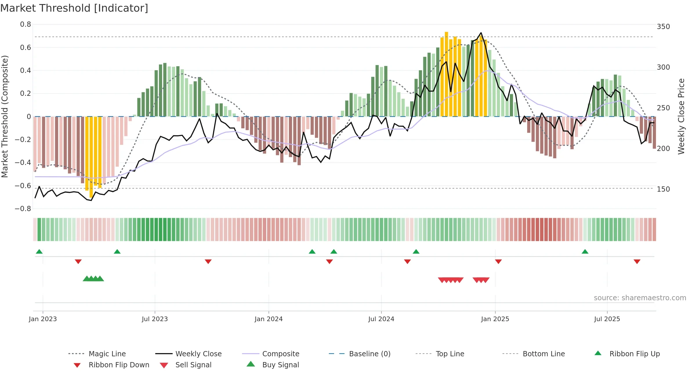Toggle the Composite legend entry

271,354
